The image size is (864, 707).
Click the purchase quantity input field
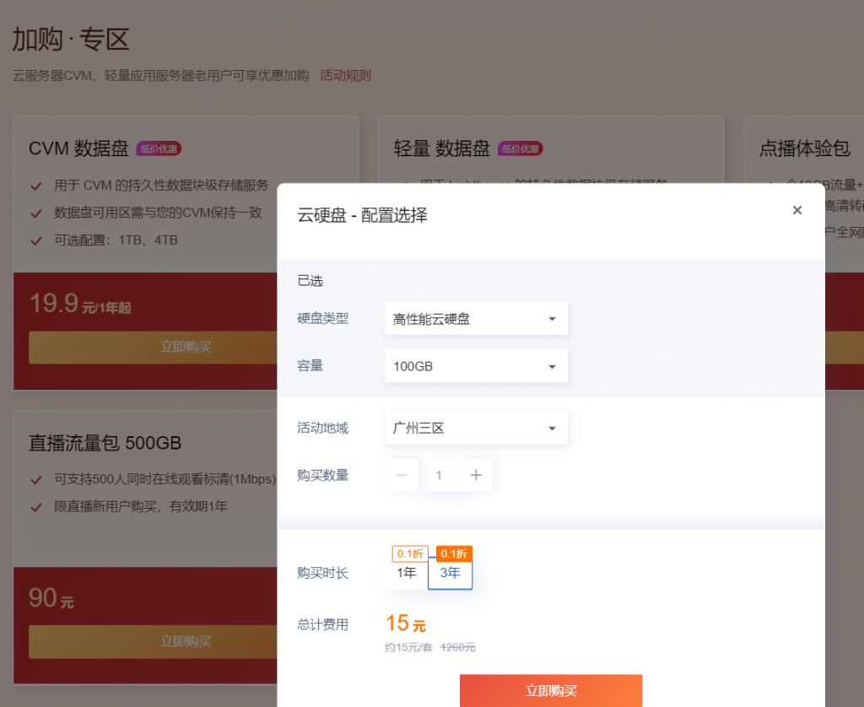tap(439, 476)
